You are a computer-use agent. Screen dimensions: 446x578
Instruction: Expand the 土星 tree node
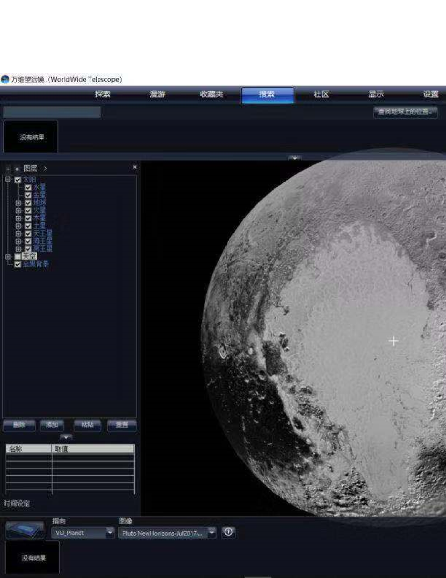click(18, 226)
